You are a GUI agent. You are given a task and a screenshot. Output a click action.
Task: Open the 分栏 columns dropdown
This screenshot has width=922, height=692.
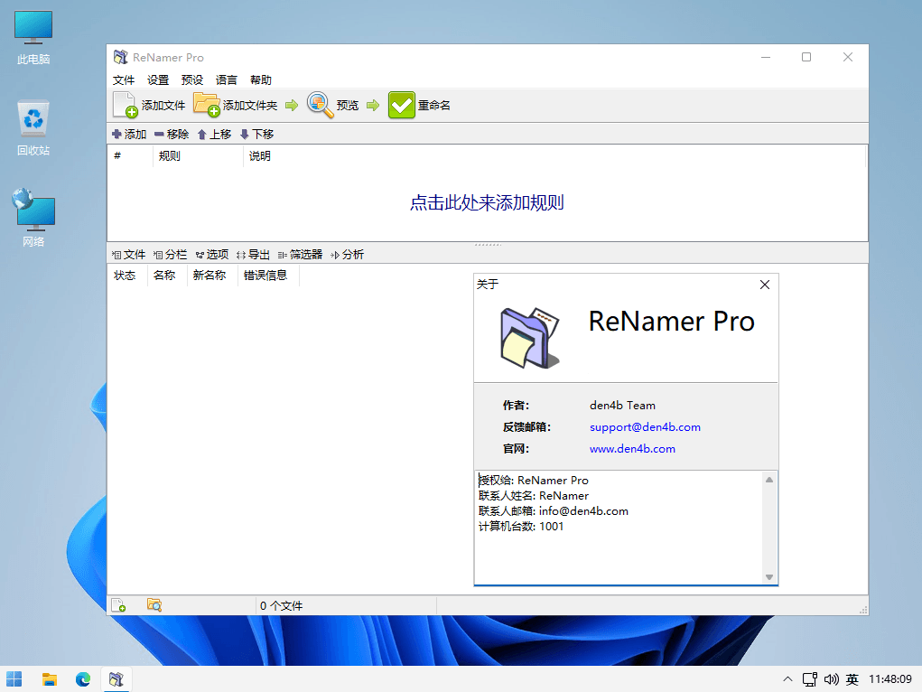[x=171, y=254]
